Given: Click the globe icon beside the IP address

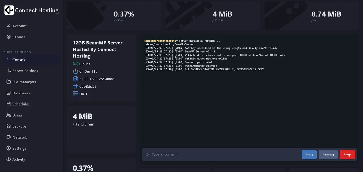Looking at the screenshot, I should tap(75, 79).
